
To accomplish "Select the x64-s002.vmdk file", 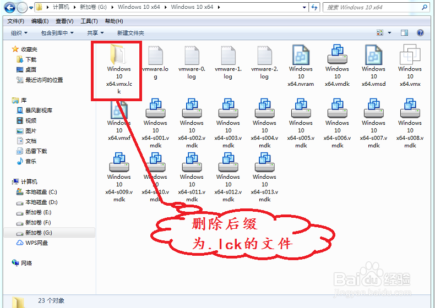I will (192, 123).
